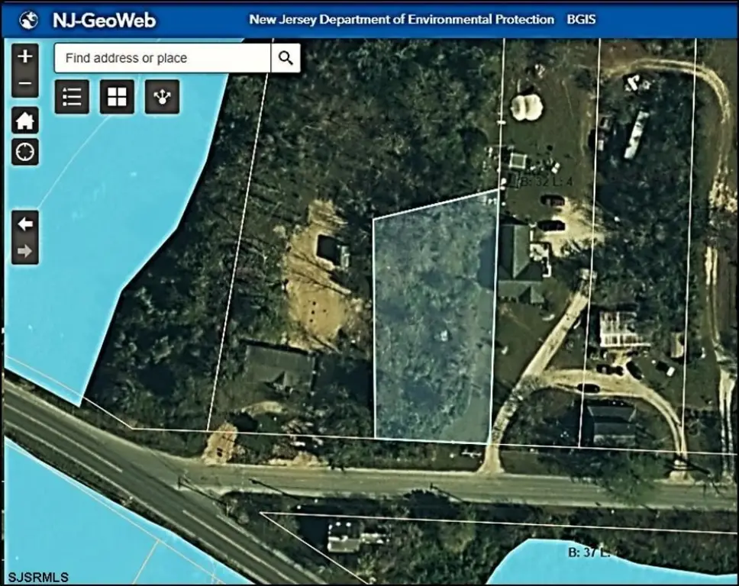Click the find my location icon
This screenshot has width=739, height=586.
coord(25,152)
